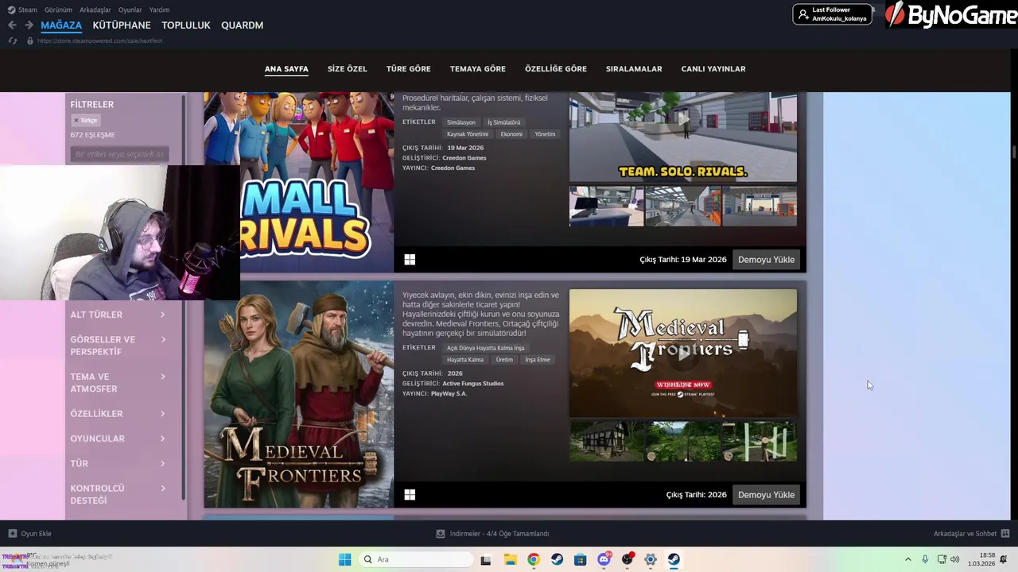Click Windows platform icon under Medieval Frontiers
Image resolution: width=1018 pixels, height=572 pixels.
[410, 495]
